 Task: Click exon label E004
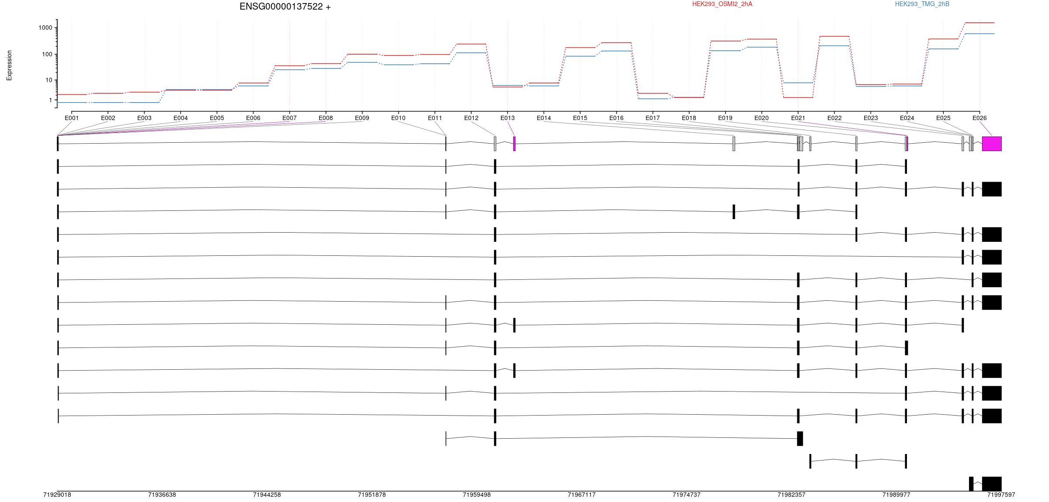pos(181,118)
